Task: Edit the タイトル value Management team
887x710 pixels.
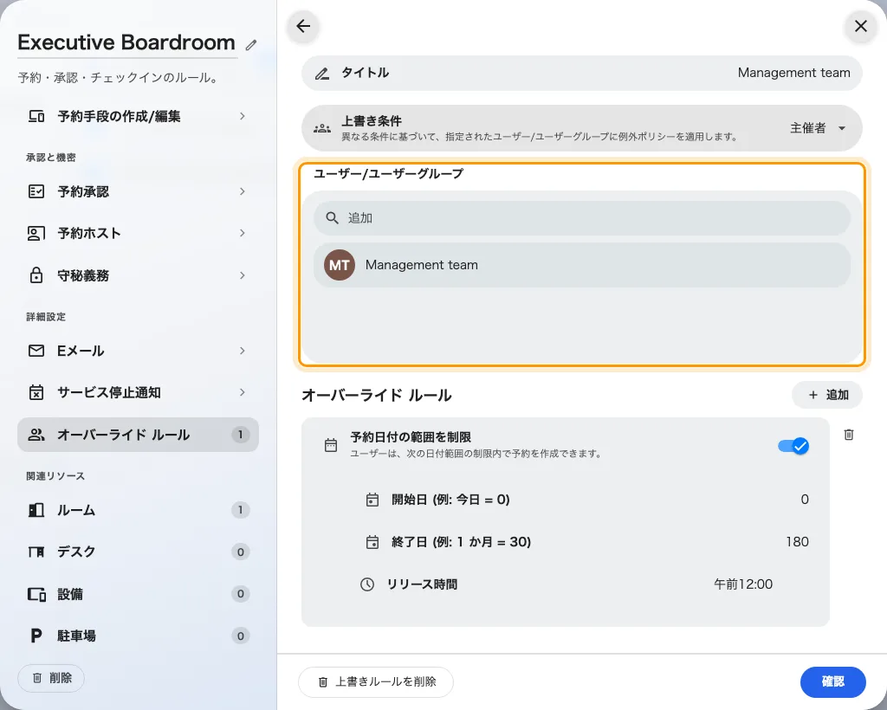Action: [793, 73]
